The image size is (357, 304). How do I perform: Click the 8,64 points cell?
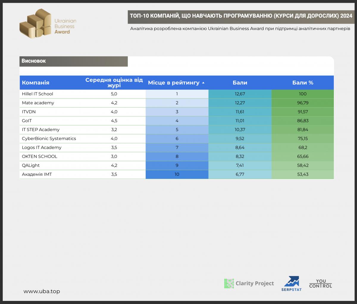click(240, 147)
